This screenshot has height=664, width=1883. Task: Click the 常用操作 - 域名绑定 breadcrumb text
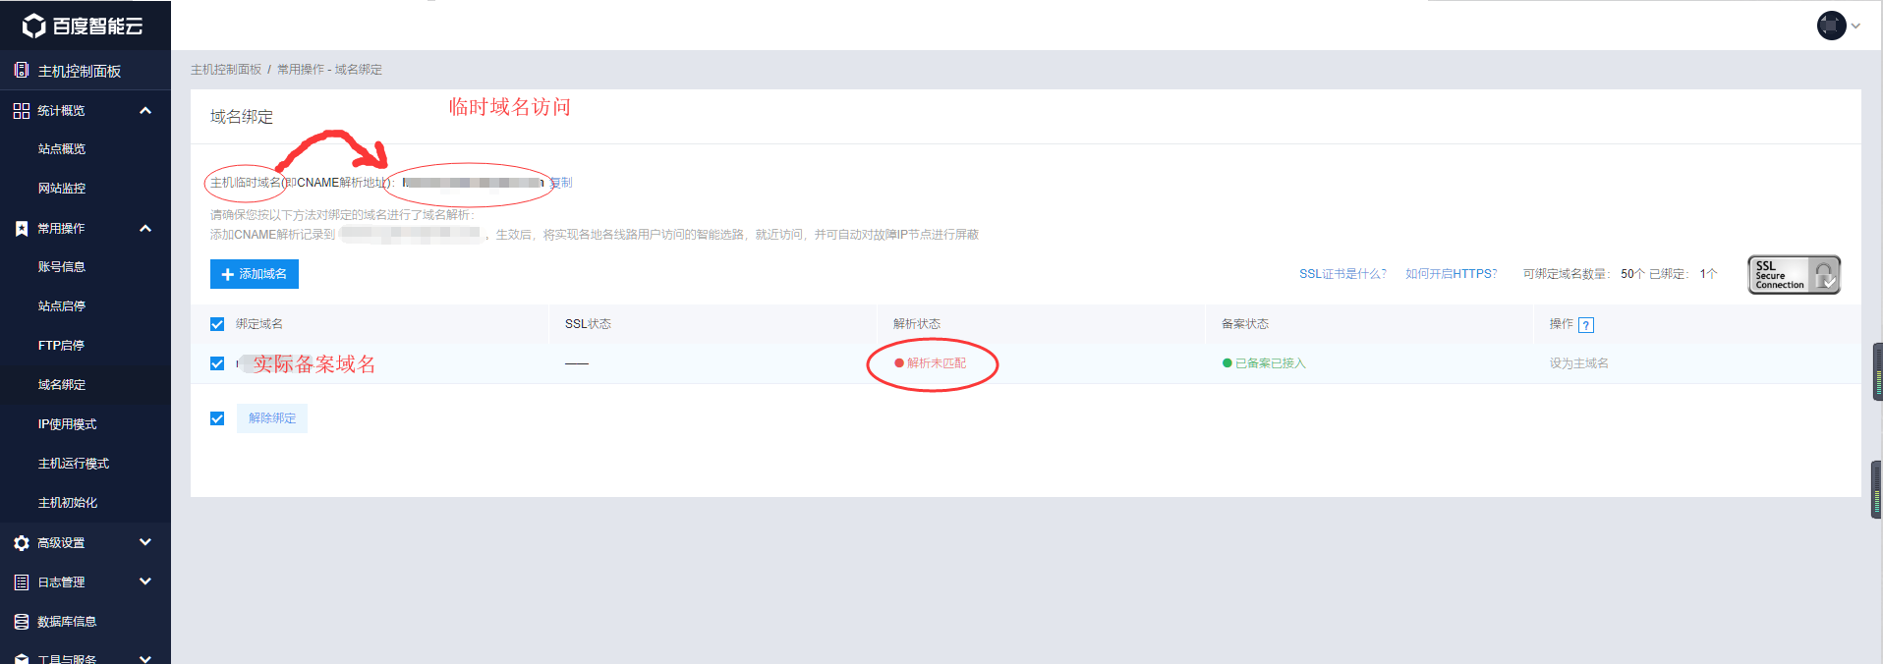pyautogui.click(x=329, y=70)
